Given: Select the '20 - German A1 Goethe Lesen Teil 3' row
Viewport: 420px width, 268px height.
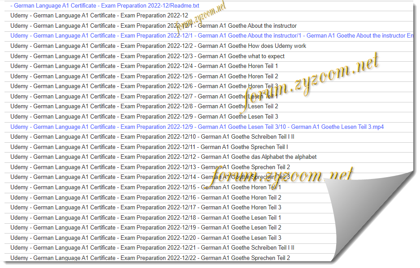Looking at the screenshot, I should click(146, 238).
